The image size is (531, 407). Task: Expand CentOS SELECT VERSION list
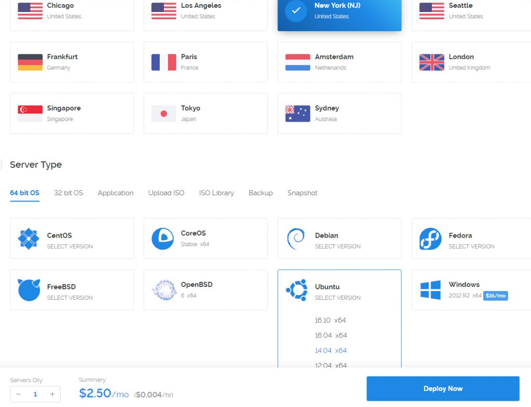[70, 246]
